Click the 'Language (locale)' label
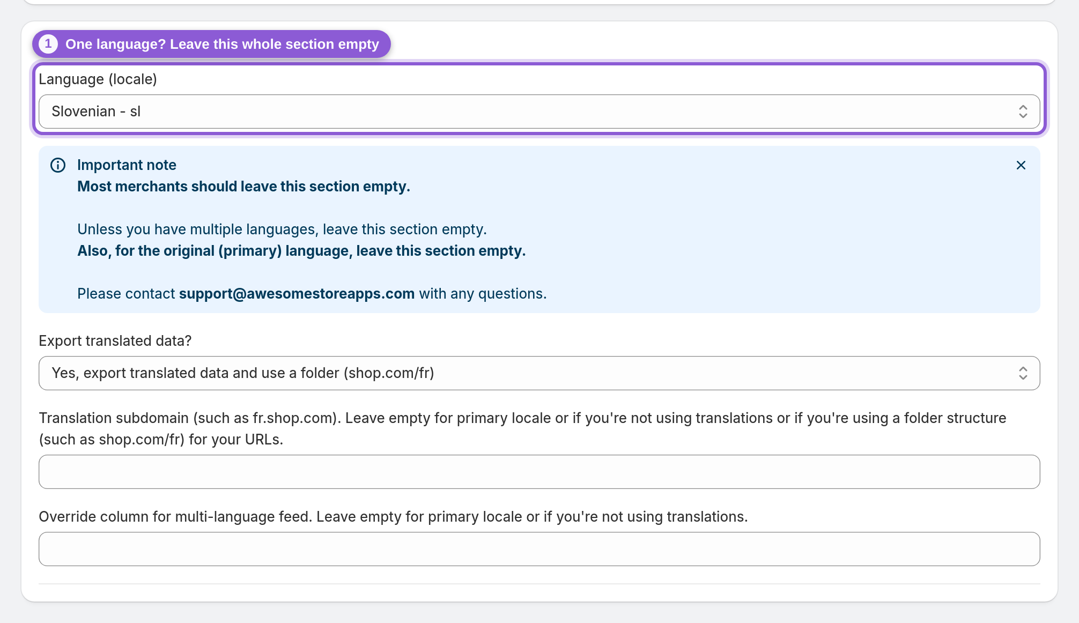The height and width of the screenshot is (623, 1079). 98,79
